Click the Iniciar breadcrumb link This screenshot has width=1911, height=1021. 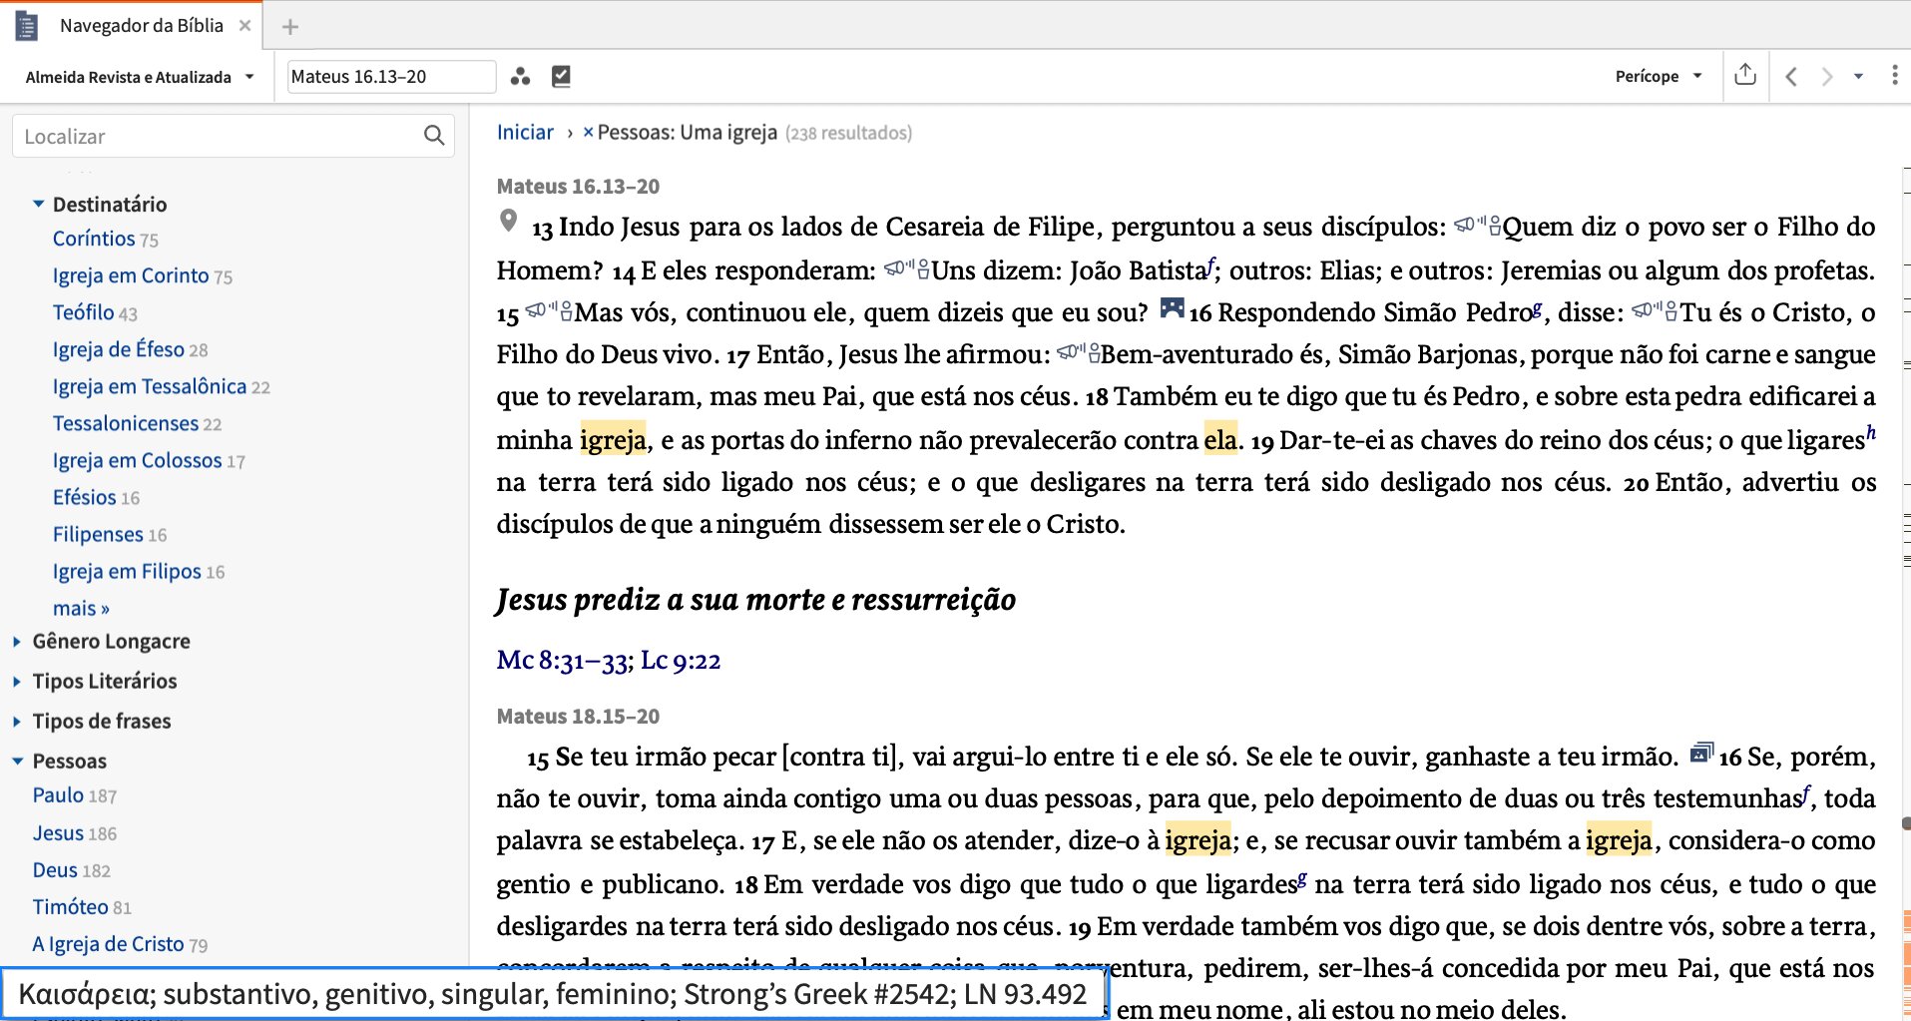(x=525, y=133)
